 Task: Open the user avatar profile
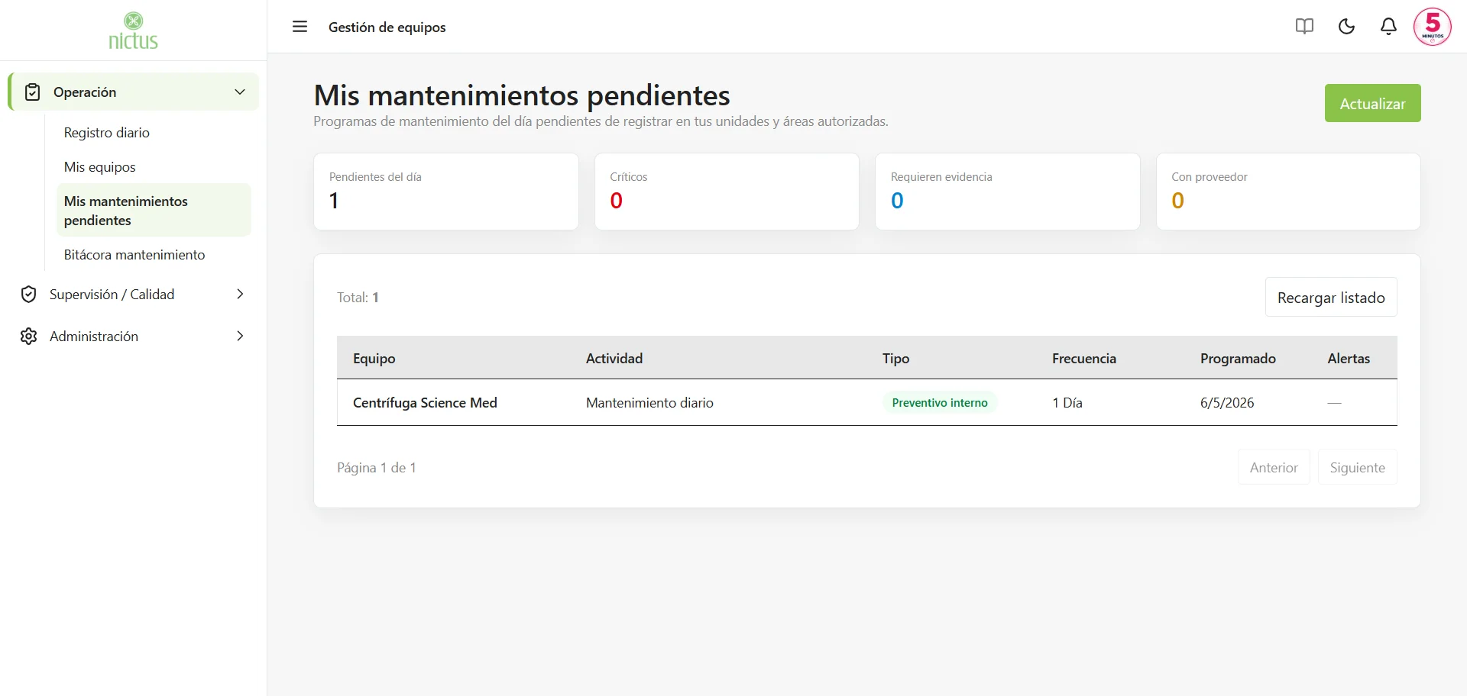(x=1432, y=27)
